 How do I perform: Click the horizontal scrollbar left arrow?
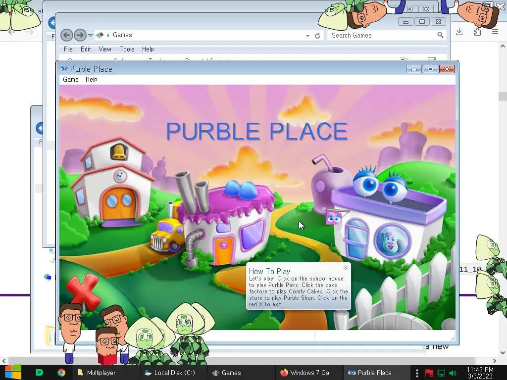pos(3,361)
